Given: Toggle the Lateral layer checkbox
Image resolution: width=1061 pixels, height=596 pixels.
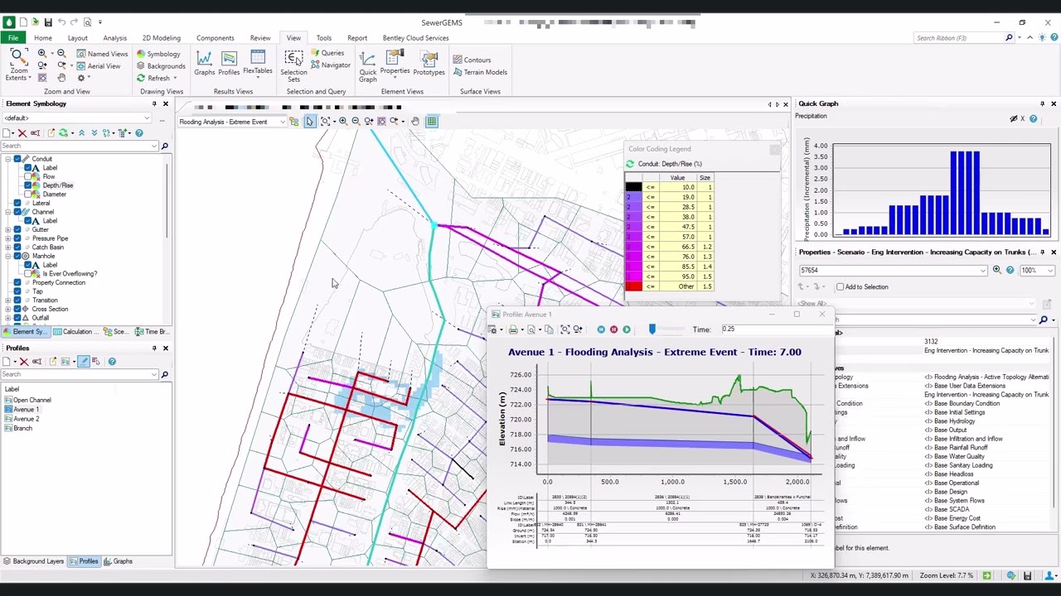Looking at the screenshot, I should [17, 203].
